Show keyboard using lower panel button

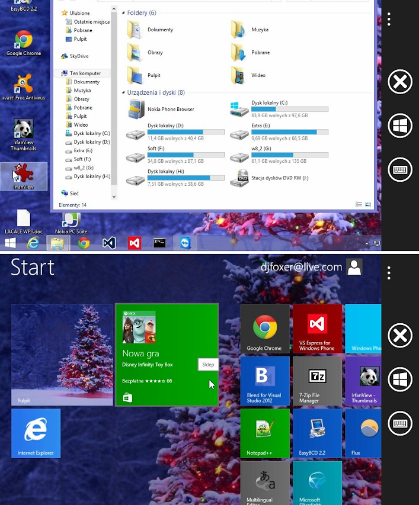click(x=400, y=423)
